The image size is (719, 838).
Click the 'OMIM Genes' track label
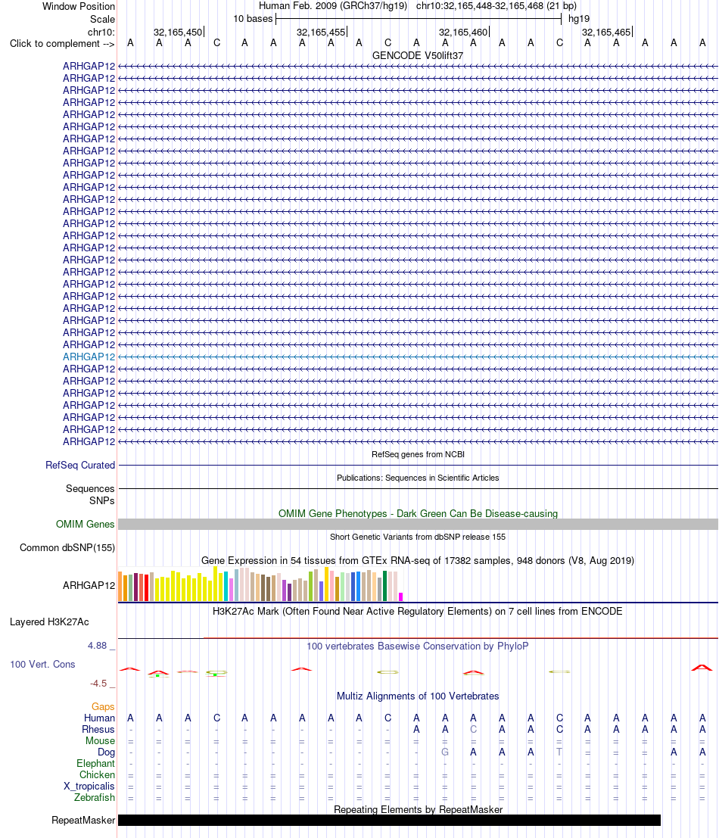[x=85, y=525]
